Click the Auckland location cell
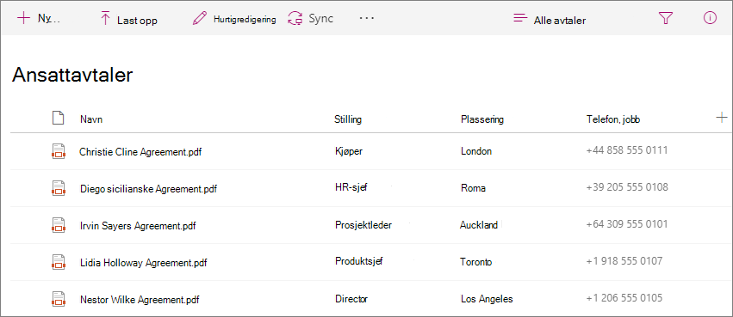The image size is (733, 317). (479, 225)
